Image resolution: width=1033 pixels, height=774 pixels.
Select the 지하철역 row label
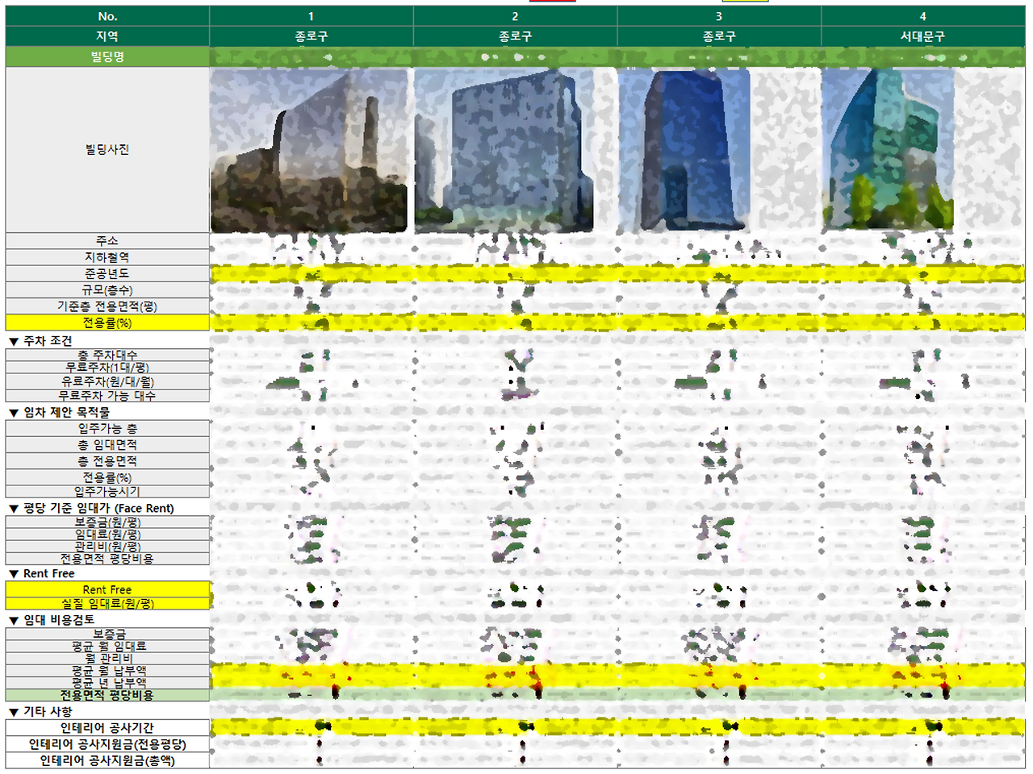tap(107, 257)
